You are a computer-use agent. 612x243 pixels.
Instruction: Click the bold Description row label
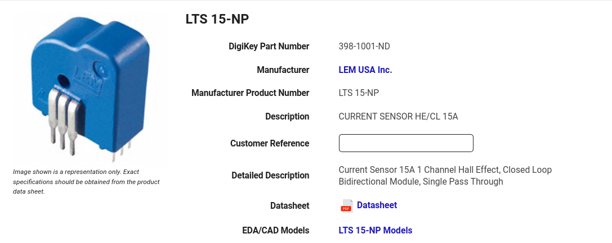(x=287, y=117)
